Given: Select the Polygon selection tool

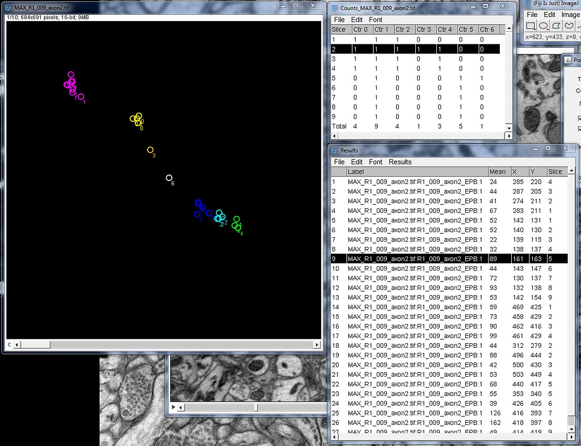Looking at the screenshot, I should coord(555,24).
